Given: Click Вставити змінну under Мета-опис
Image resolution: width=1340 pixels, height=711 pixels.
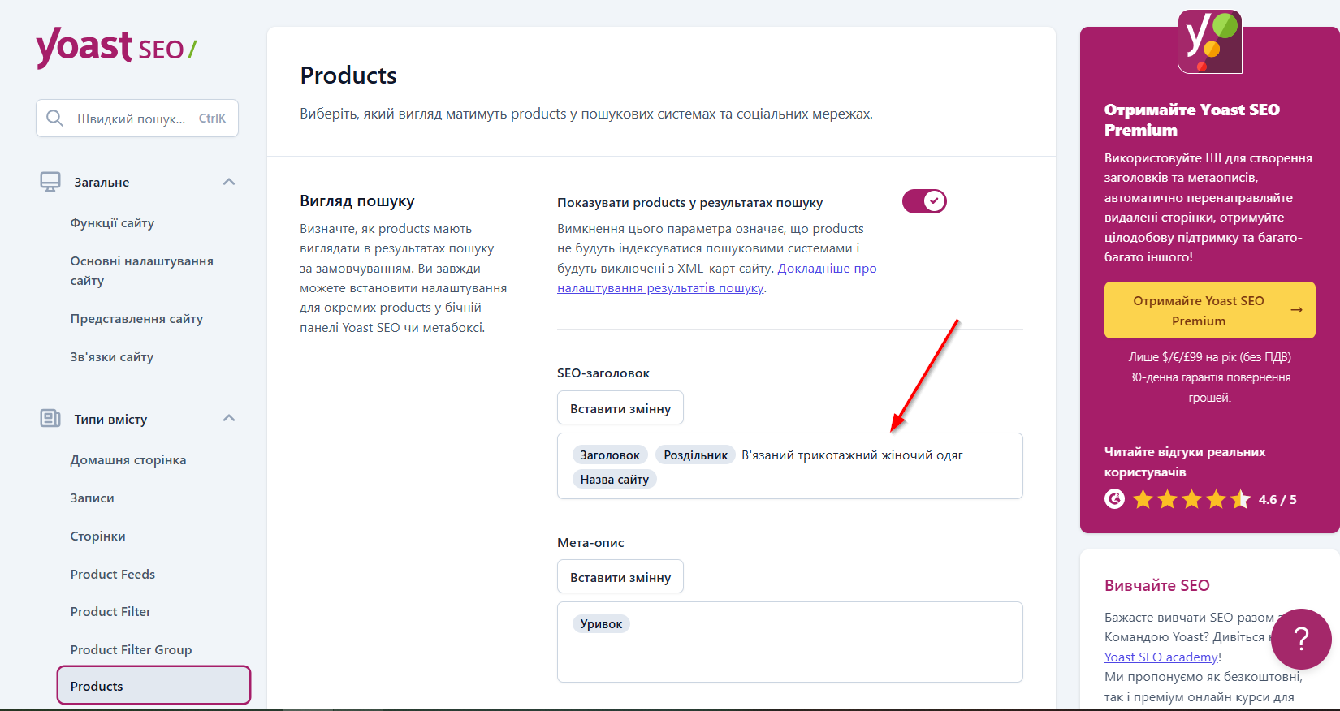Looking at the screenshot, I should 620,577.
